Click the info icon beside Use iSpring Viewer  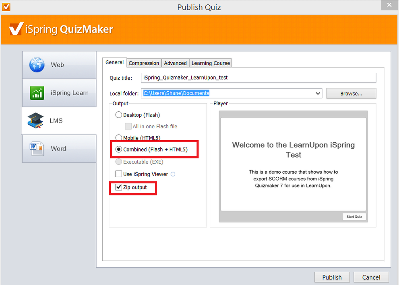(173, 174)
